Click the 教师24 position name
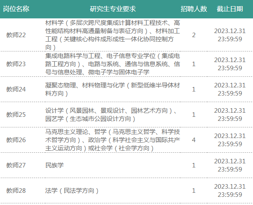 [x=16, y=89]
